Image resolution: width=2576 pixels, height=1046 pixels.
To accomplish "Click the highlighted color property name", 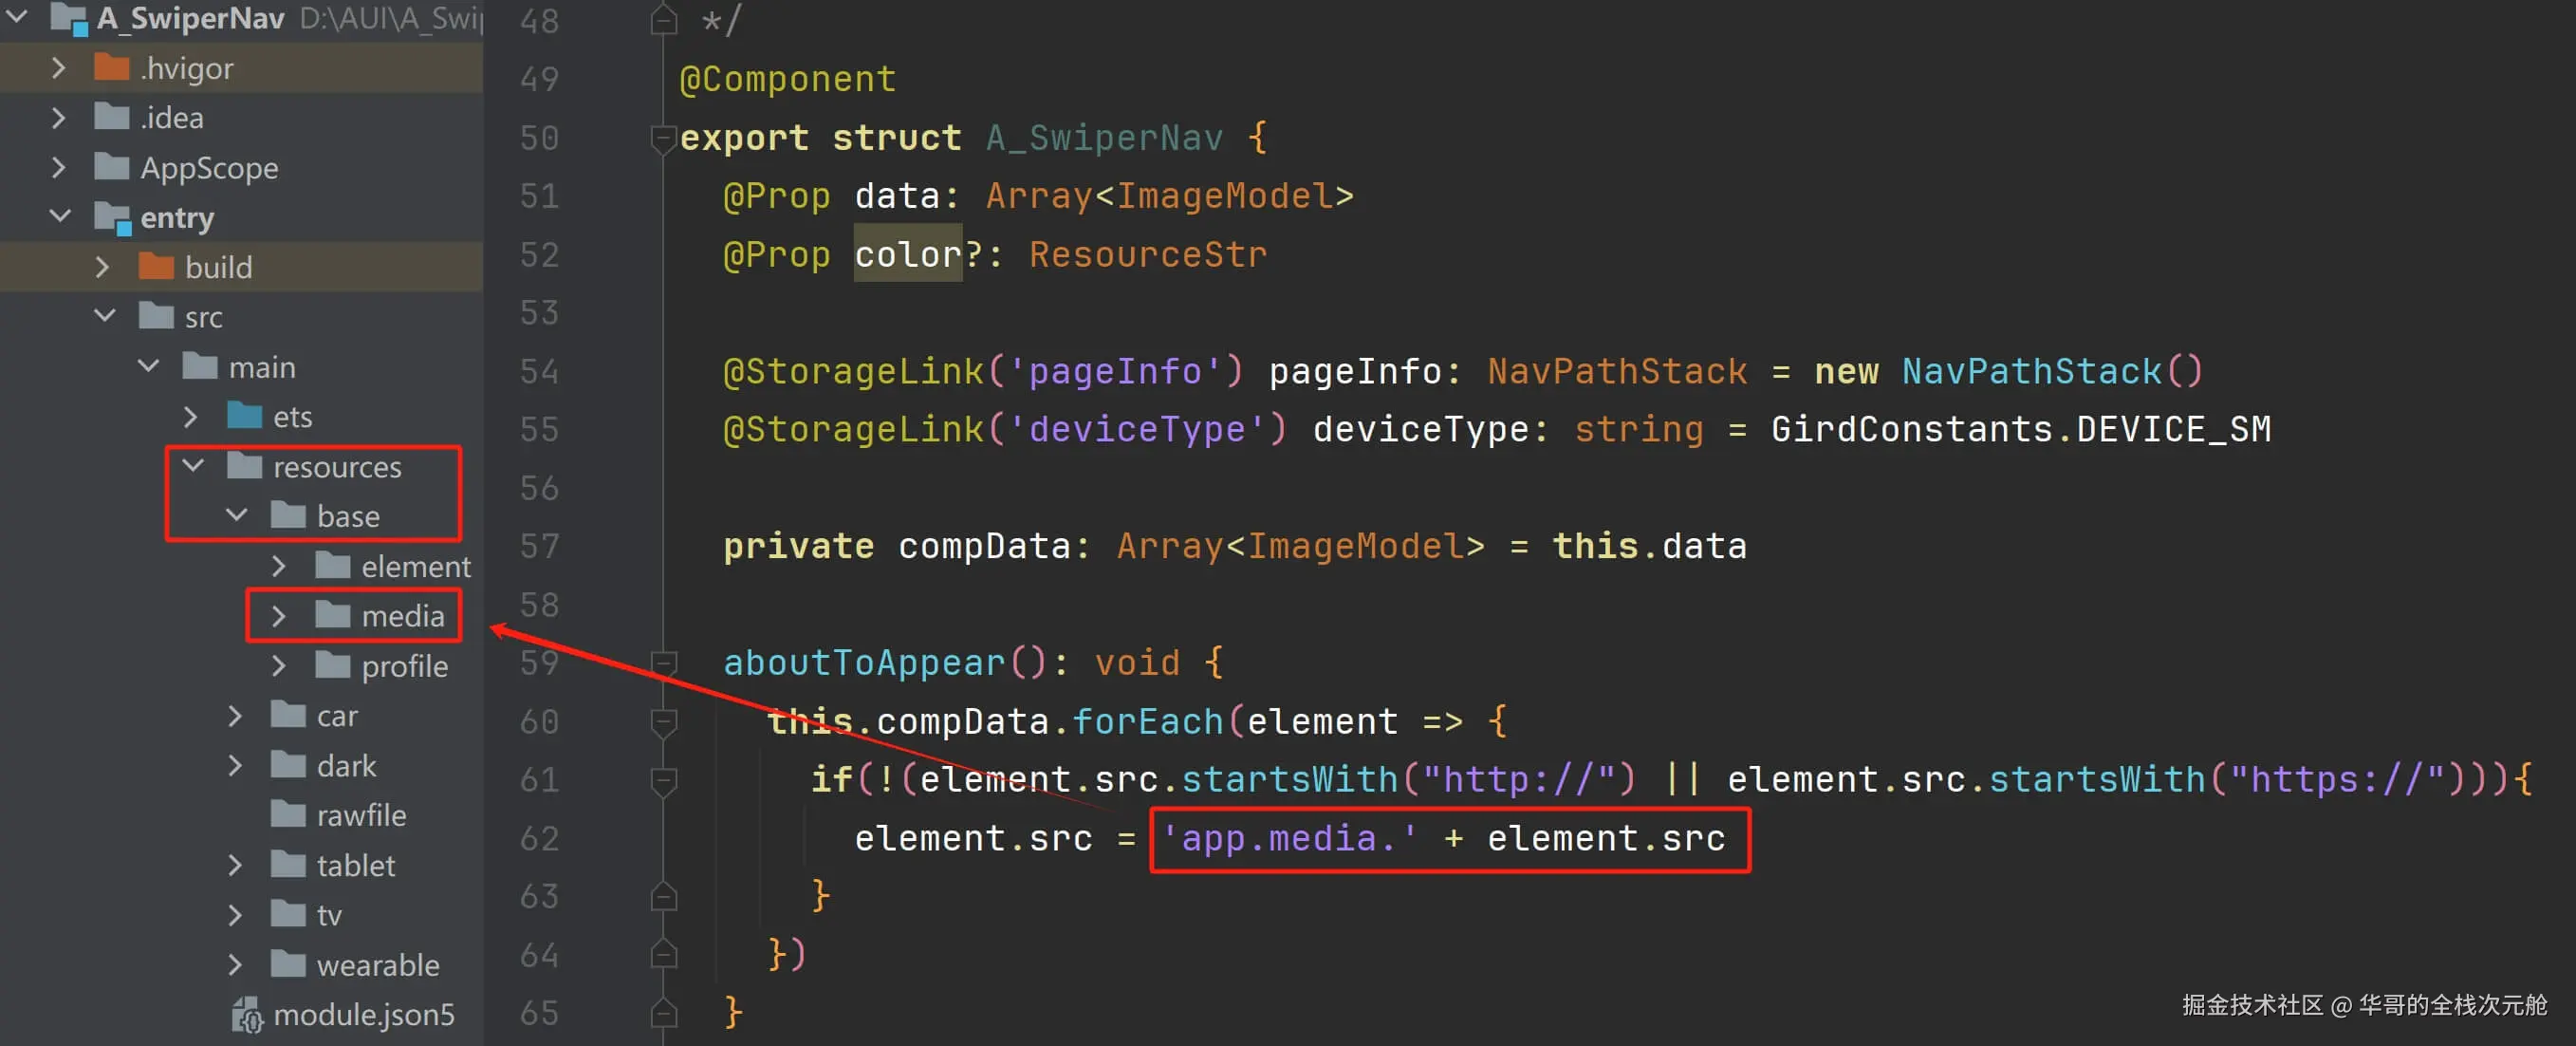I will 906,254.
